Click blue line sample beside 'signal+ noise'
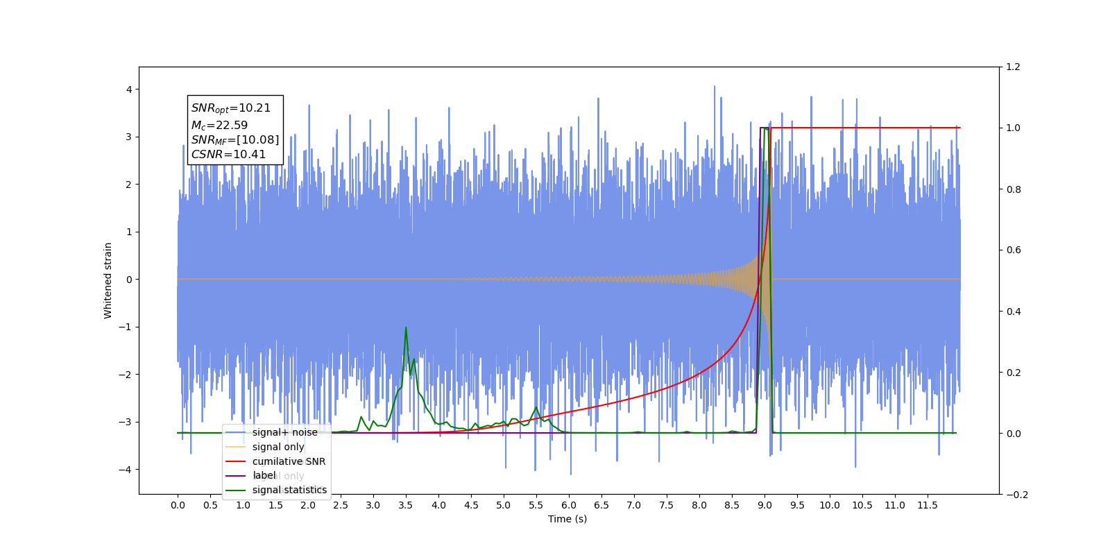 click(x=236, y=432)
